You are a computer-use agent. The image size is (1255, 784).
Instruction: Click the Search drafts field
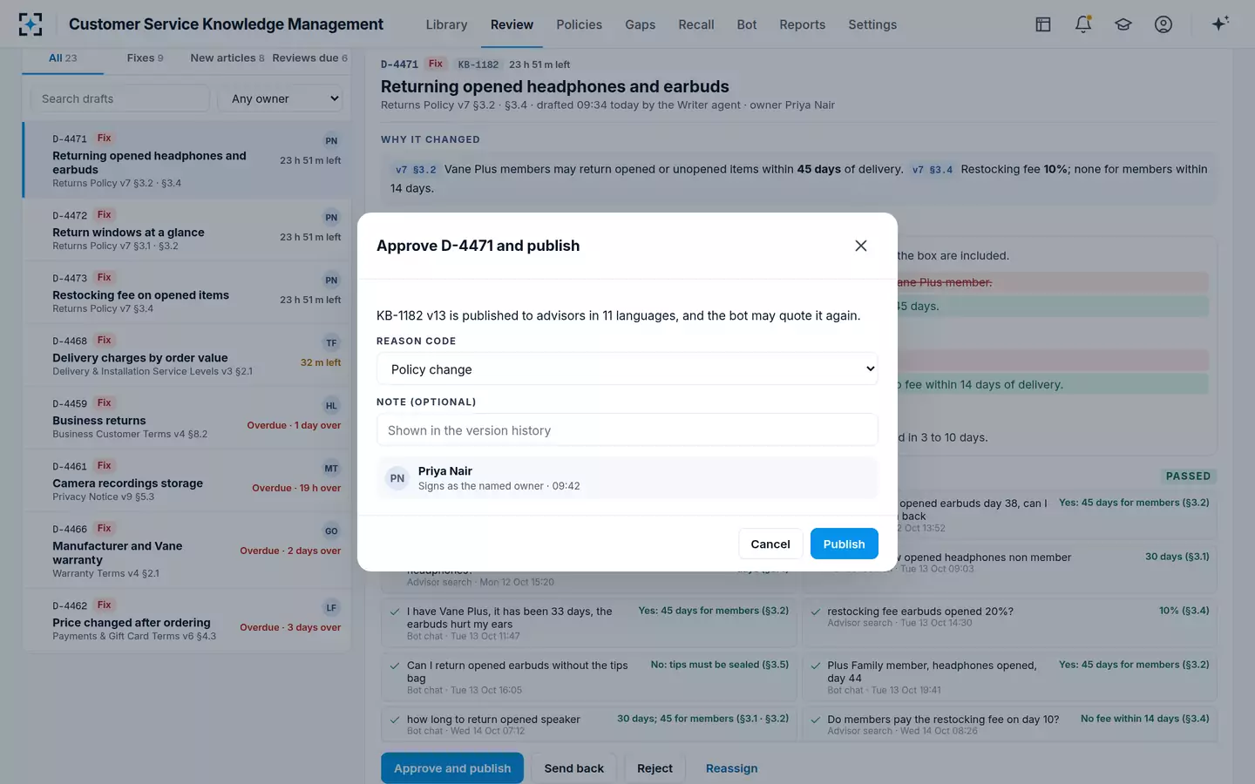tap(120, 98)
